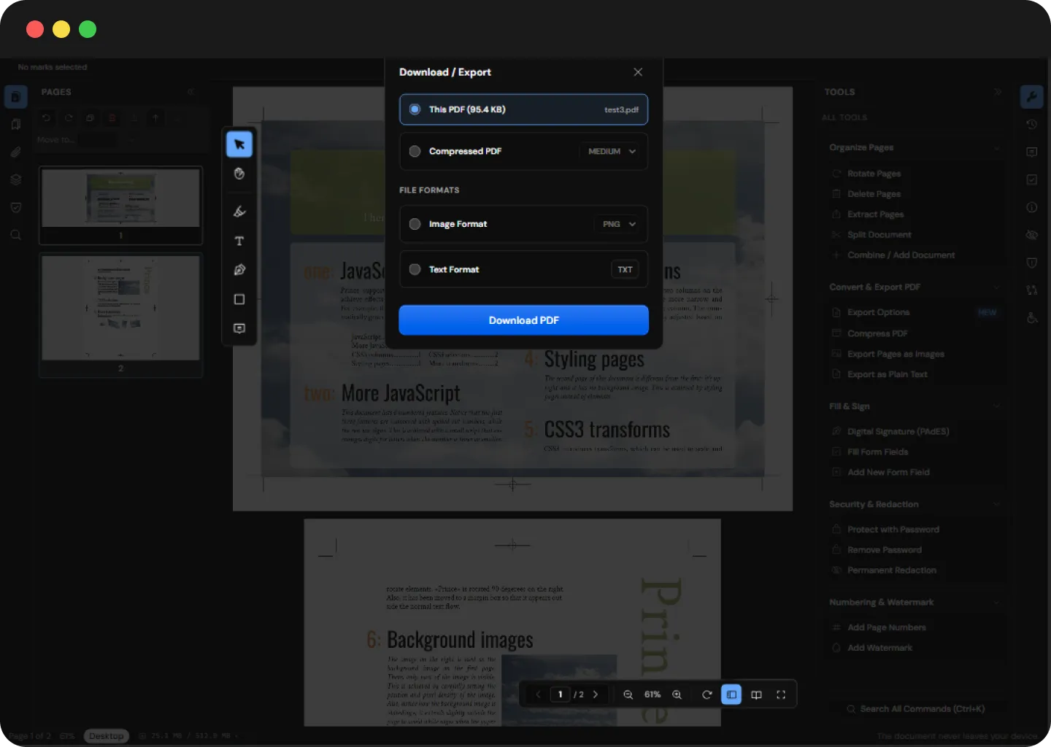Screen dimensions: 1051x747
Task: Open the History clock icon
Action: click(x=1032, y=124)
